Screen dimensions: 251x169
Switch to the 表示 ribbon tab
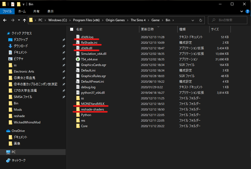click(50, 11)
